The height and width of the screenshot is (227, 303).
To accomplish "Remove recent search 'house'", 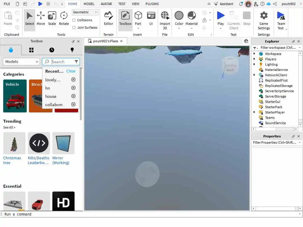I will click(x=73, y=96).
